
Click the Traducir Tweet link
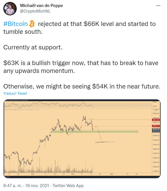click(x=15, y=94)
